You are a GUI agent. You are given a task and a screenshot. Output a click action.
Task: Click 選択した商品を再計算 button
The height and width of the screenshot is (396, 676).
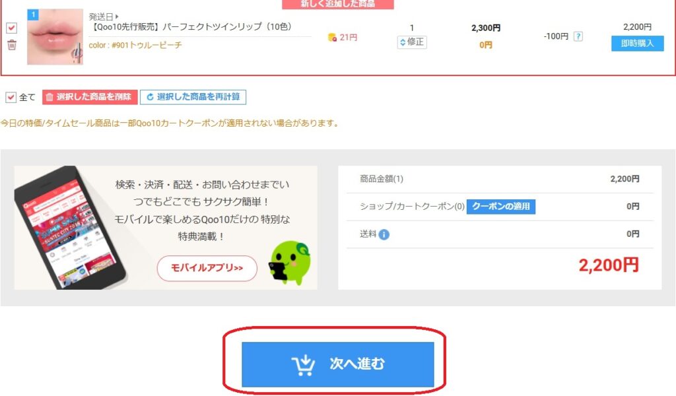(x=193, y=97)
